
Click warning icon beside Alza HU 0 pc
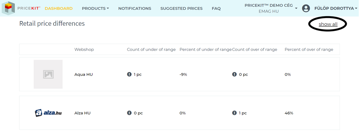pyautogui.click(x=129, y=113)
